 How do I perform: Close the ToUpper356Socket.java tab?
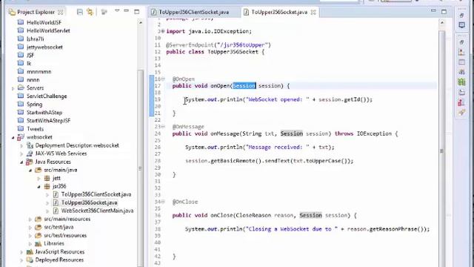click(x=313, y=12)
